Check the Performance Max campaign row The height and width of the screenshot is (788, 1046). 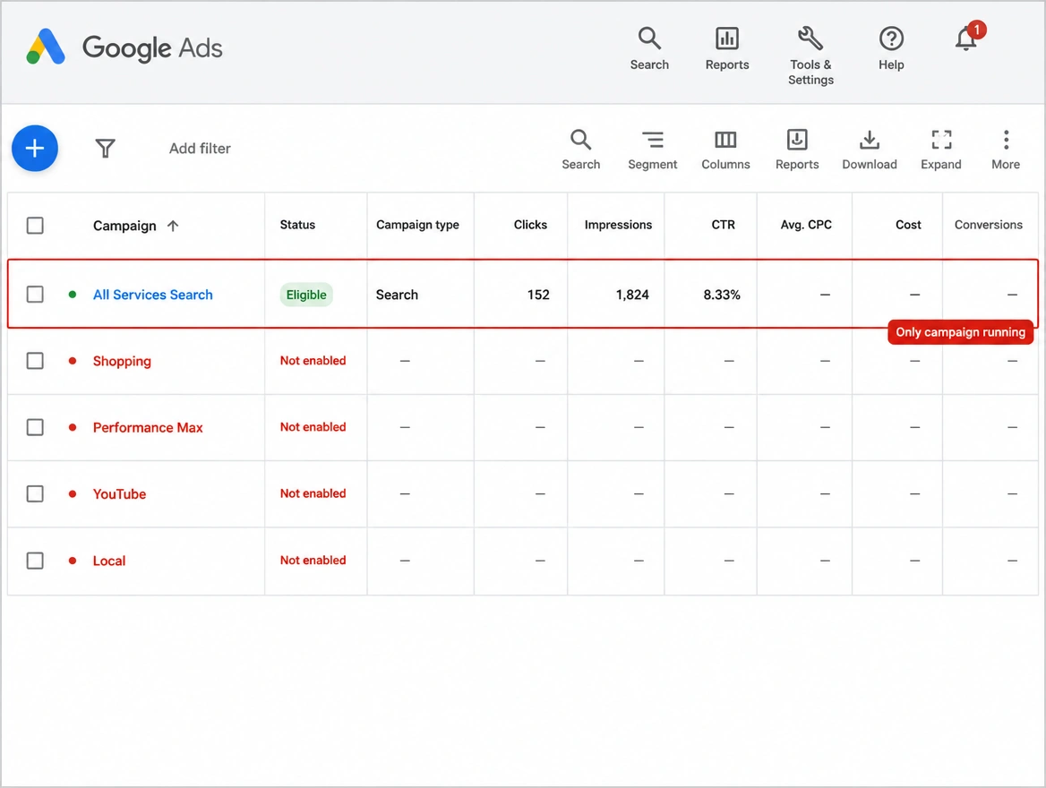pos(35,427)
